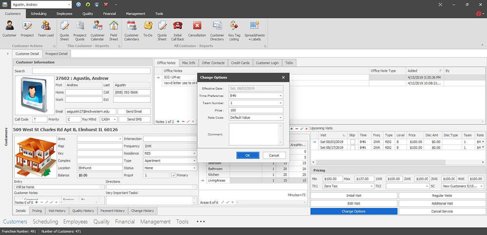
Task: Check Skip for the 08/17/2019 visit
Action: (352, 147)
